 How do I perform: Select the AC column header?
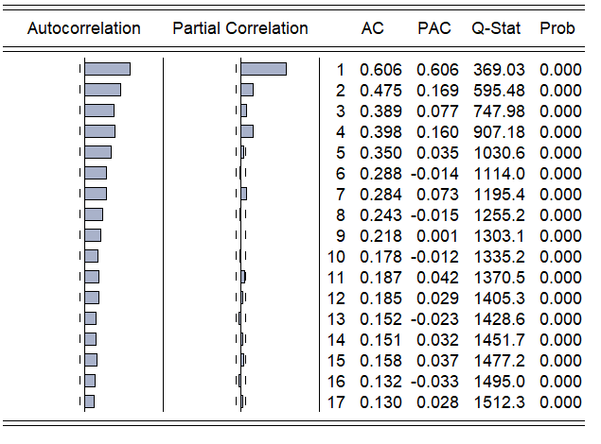coord(373,28)
